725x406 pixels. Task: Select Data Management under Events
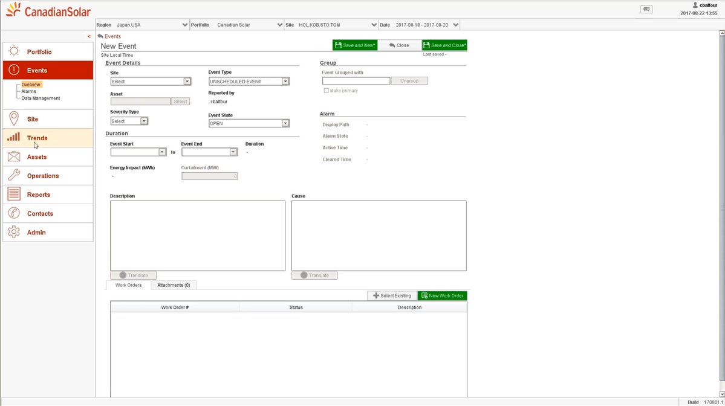(41, 98)
